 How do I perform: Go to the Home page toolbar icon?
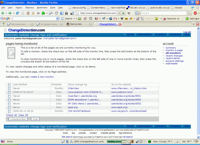(x=28, y=13)
